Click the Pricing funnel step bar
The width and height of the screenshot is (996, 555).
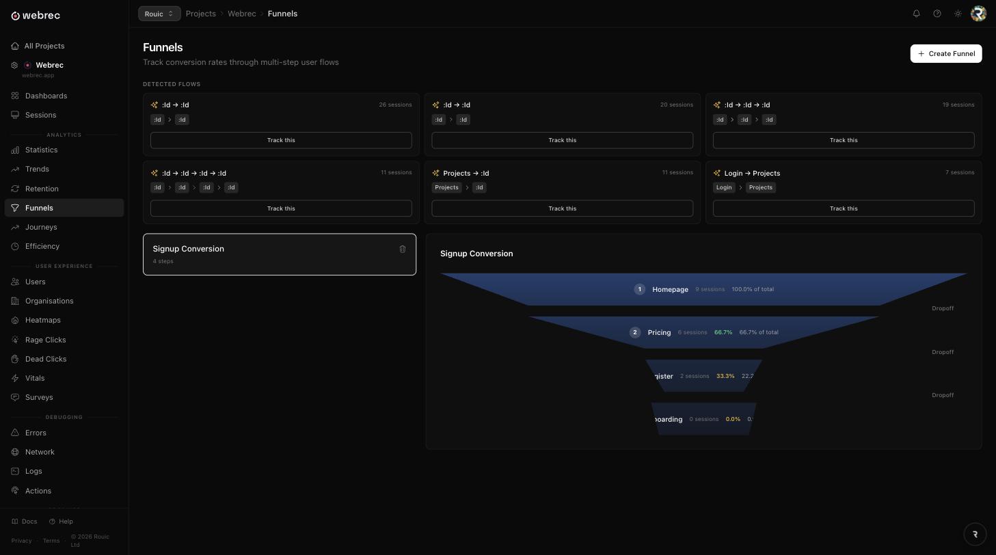(x=704, y=332)
